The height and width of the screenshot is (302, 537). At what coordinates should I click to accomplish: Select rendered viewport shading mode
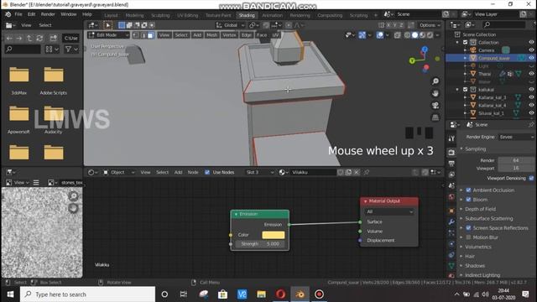tap(430, 35)
